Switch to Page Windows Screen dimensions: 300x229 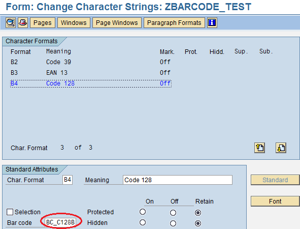tap(117, 22)
